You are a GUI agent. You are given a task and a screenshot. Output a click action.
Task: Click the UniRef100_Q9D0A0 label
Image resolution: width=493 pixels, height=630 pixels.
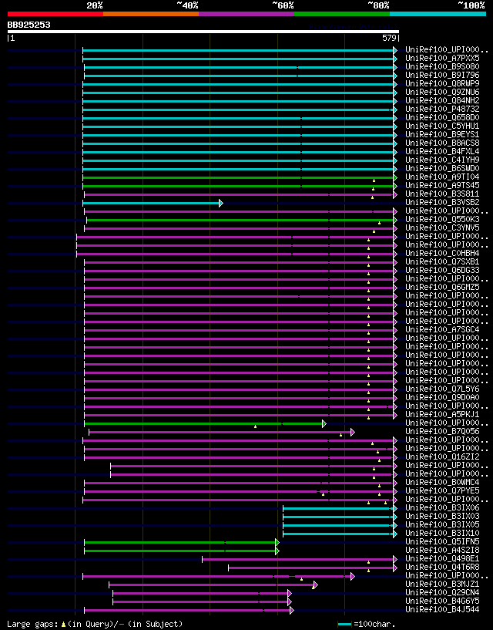tap(442, 397)
